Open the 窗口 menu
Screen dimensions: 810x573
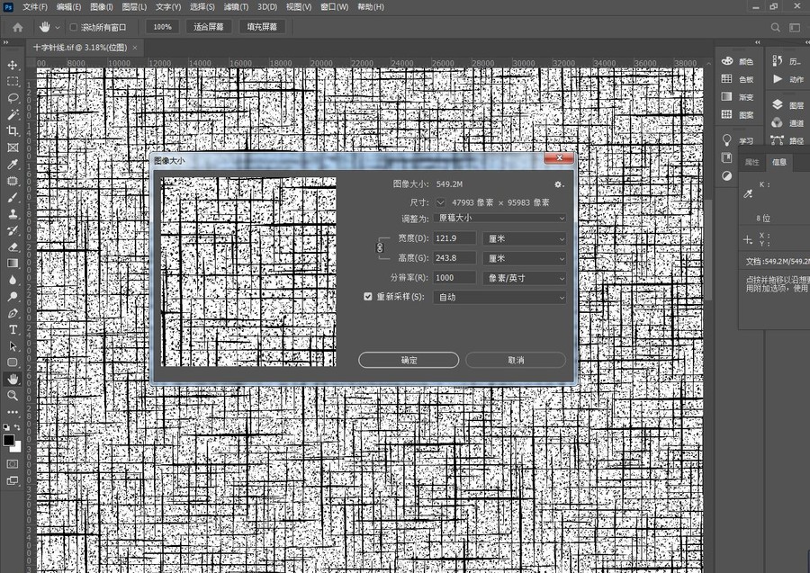(334, 6)
